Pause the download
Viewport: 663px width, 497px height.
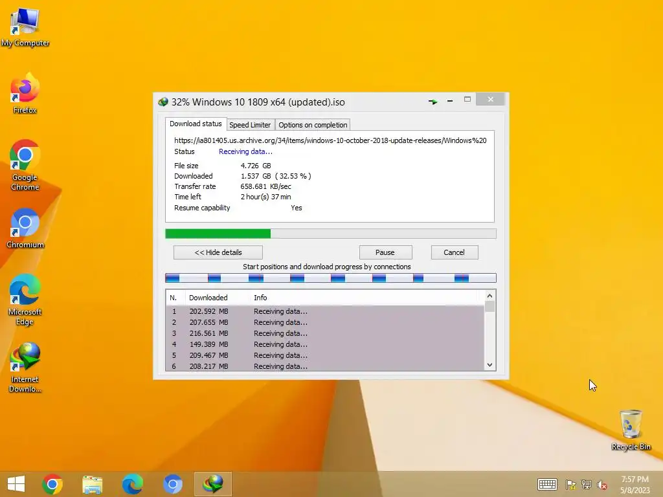point(385,252)
